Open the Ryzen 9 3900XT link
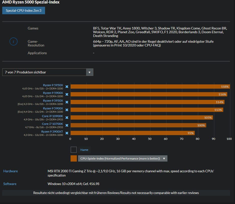The width and height of the screenshot is (235, 204). 52,132
